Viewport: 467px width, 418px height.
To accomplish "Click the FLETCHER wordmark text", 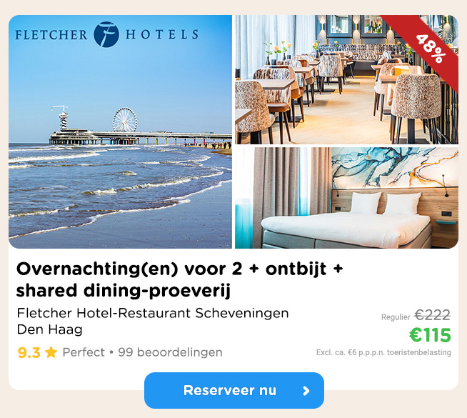I will (x=51, y=35).
